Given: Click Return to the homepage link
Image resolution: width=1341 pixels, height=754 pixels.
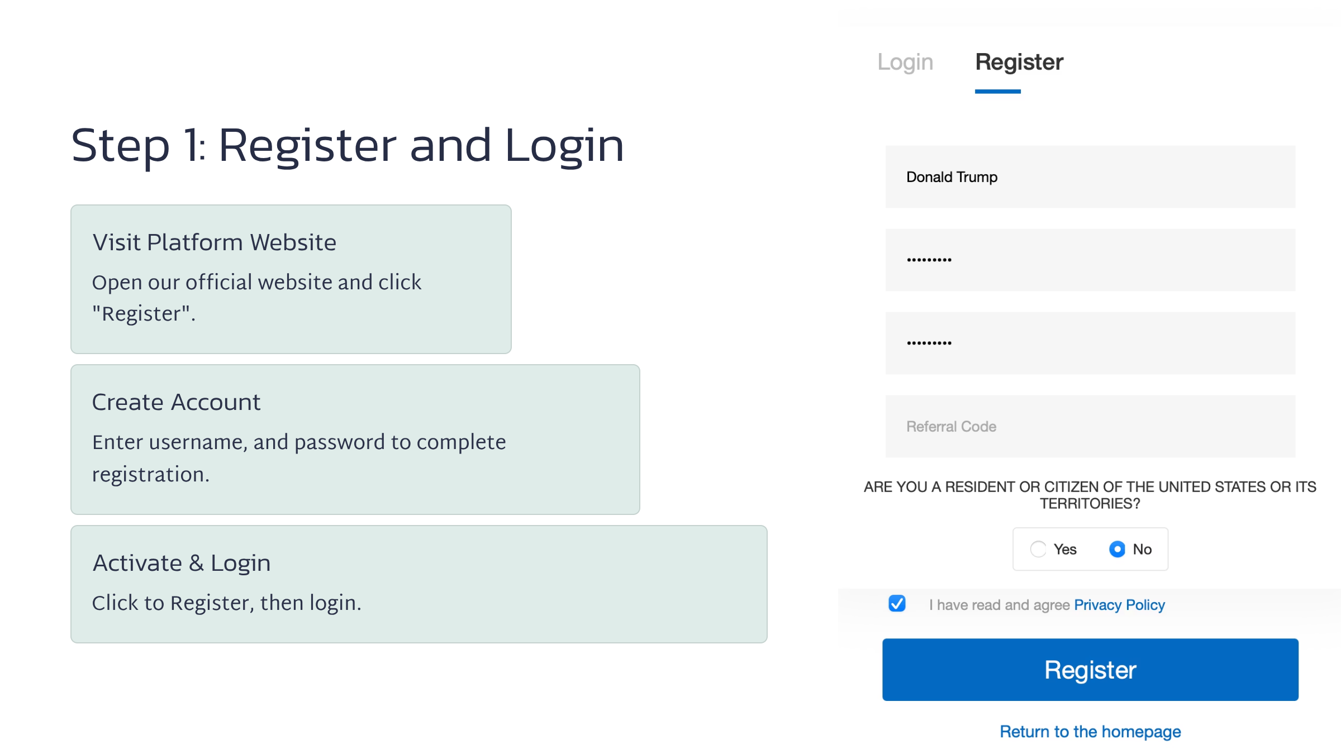Looking at the screenshot, I should tap(1090, 732).
